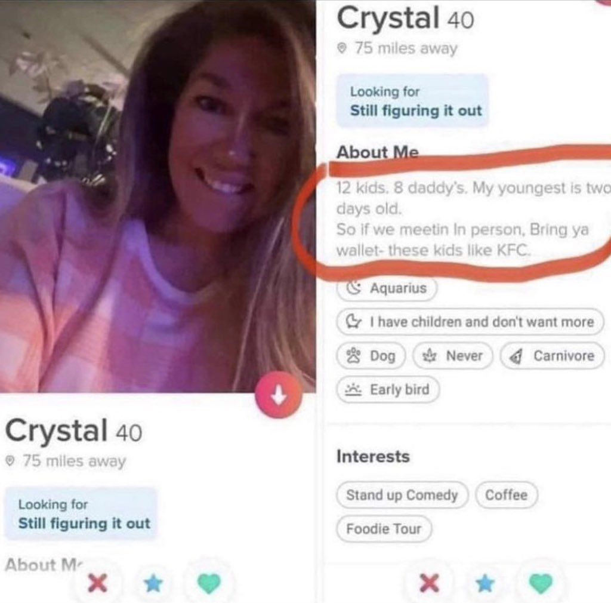Tap the Never lifestyle chip
Screen dimensions: 611x603
(x=453, y=355)
